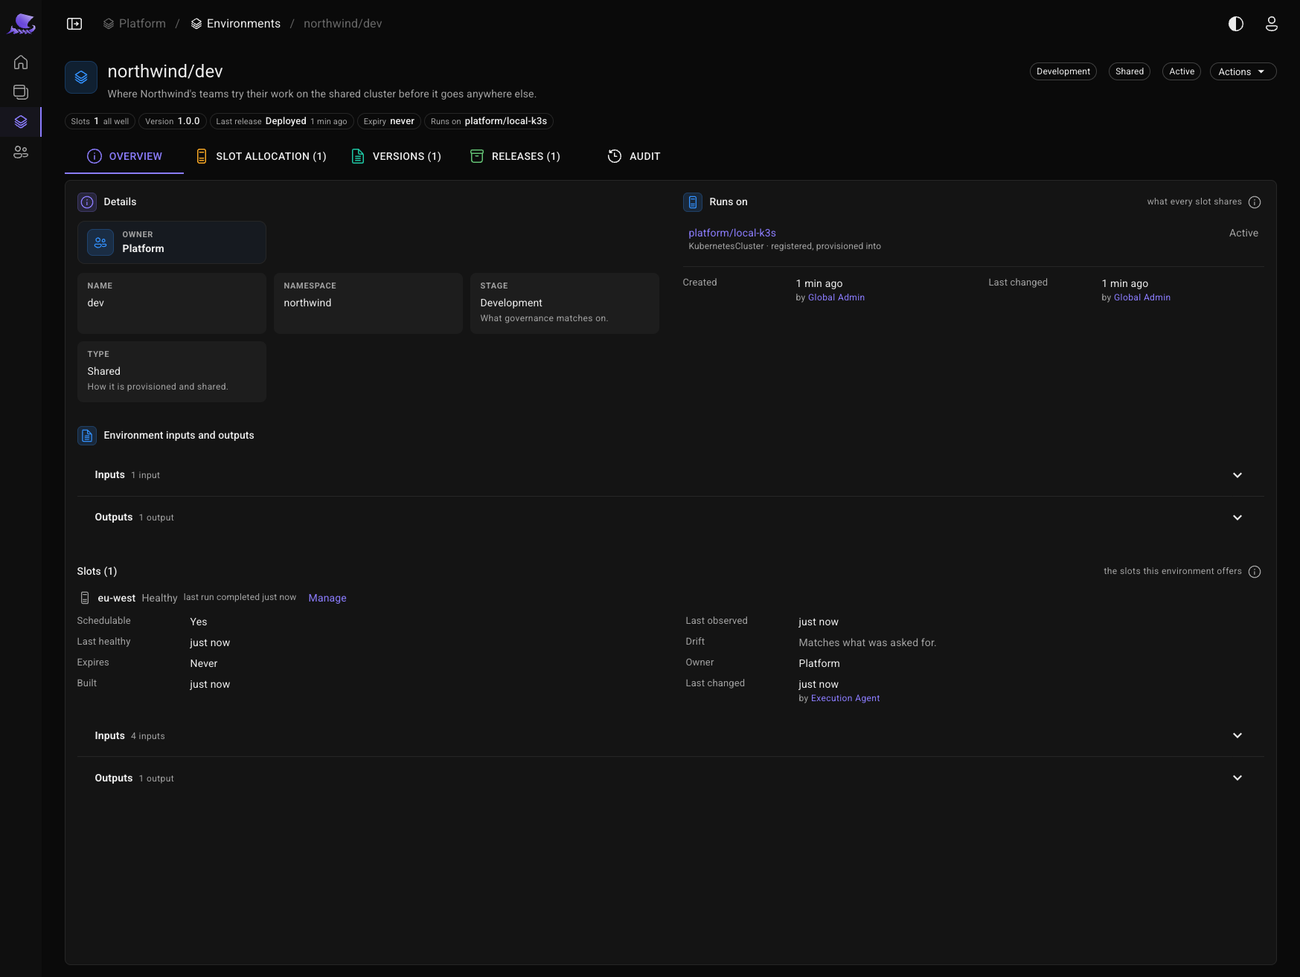Click the 'Last release Deployed' chip
This screenshot has width=1300, height=977.
[281, 121]
